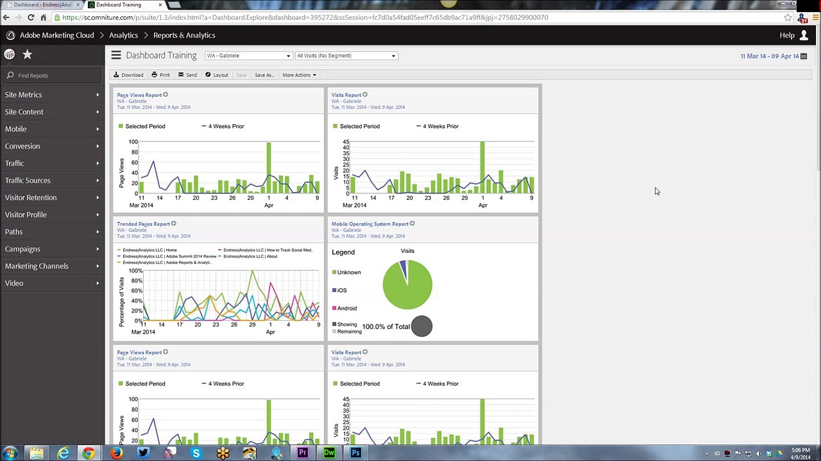This screenshot has height=461, width=821.
Task: Open the Campaigns menu item
Action: 52,249
